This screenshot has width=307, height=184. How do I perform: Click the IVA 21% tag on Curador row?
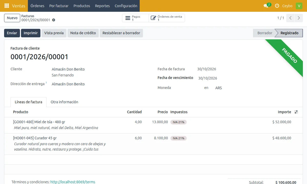coord(179,138)
